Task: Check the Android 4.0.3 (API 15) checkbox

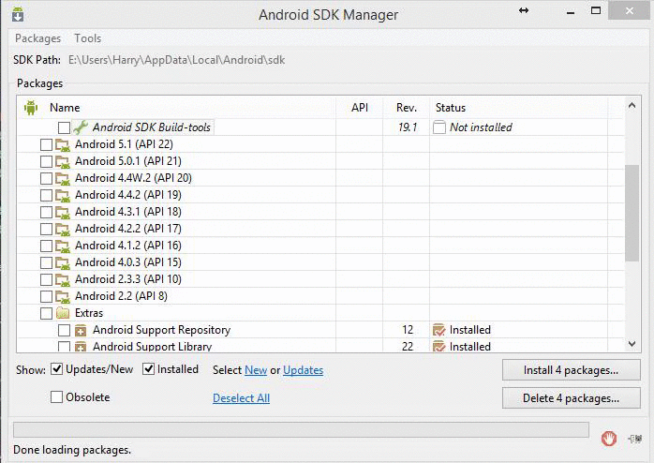Action: pos(46,262)
